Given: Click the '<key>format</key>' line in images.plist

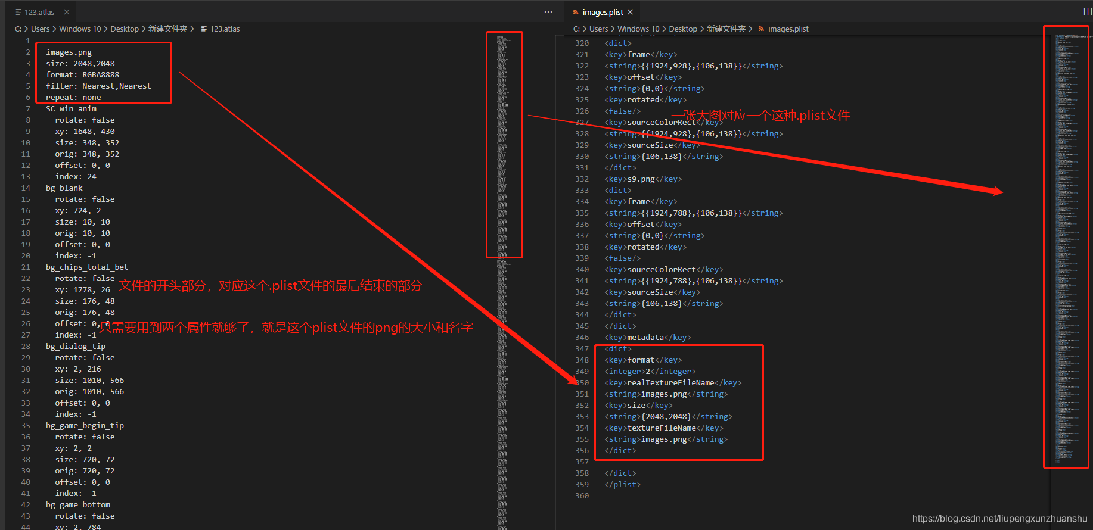Looking at the screenshot, I should click(x=643, y=360).
